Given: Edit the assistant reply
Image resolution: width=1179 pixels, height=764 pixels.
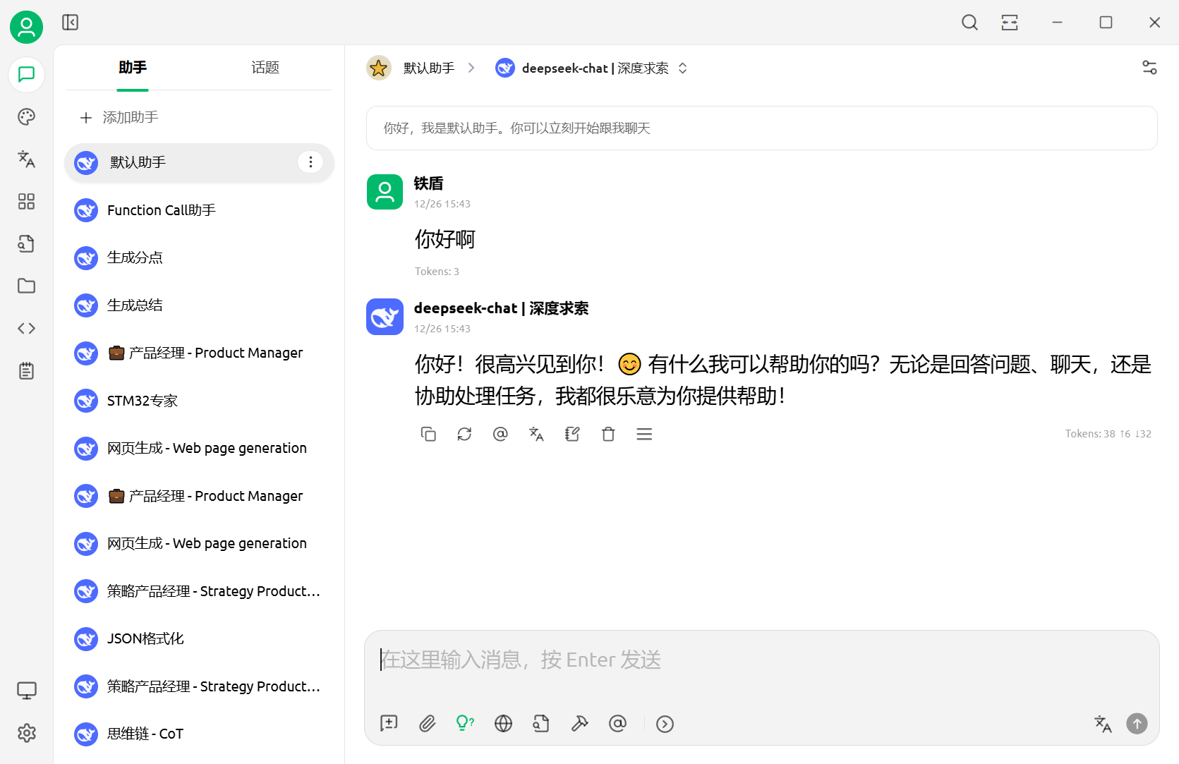Looking at the screenshot, I should tap(572, 434).
